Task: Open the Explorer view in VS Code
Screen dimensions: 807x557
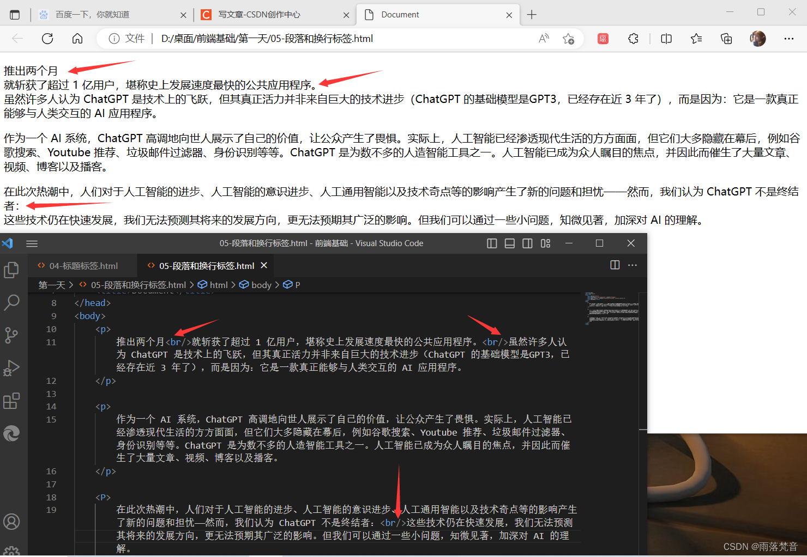Action: [11, 270]
